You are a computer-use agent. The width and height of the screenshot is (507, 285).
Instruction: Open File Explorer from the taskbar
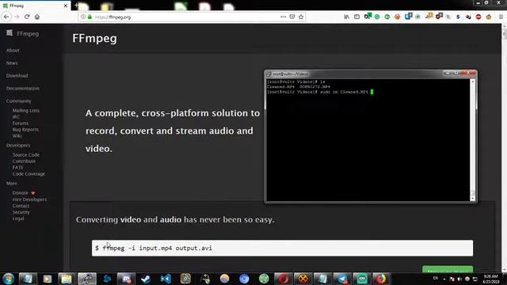[x=67, y=279]
